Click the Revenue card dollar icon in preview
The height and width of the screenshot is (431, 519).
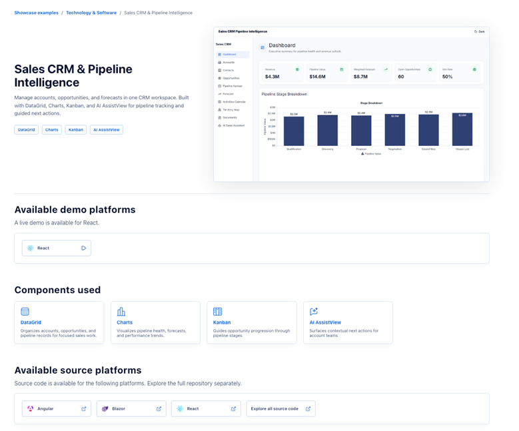pos(297,69)
